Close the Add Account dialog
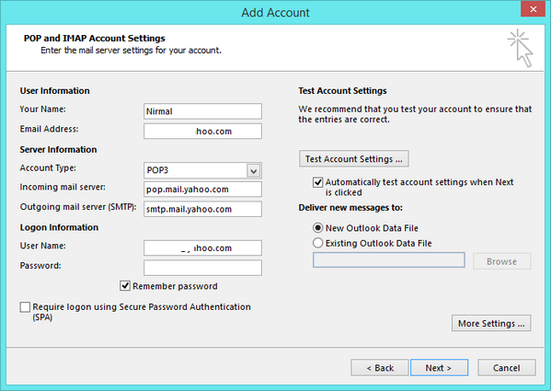Viewport: 551px width, 391px height. point(534,9)
